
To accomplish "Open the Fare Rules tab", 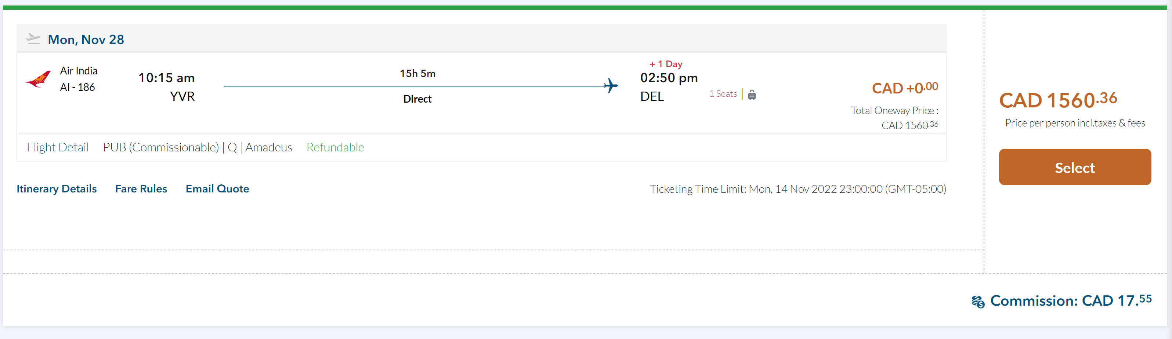I will click(141, 189).
